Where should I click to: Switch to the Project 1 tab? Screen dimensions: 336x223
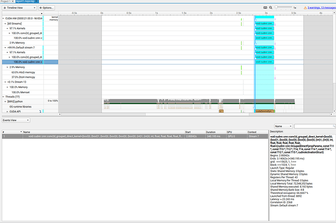click(x=5, y=1)
